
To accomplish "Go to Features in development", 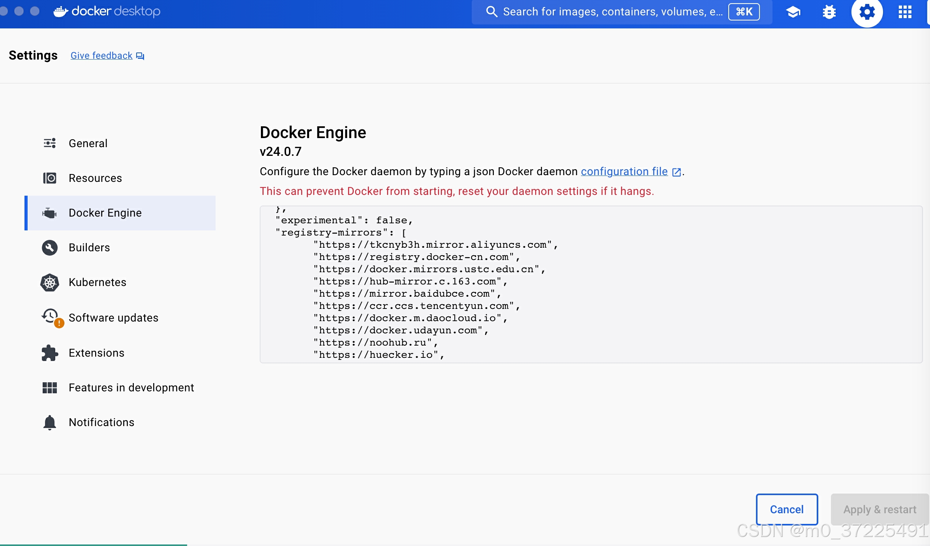I will pos(131,388).
